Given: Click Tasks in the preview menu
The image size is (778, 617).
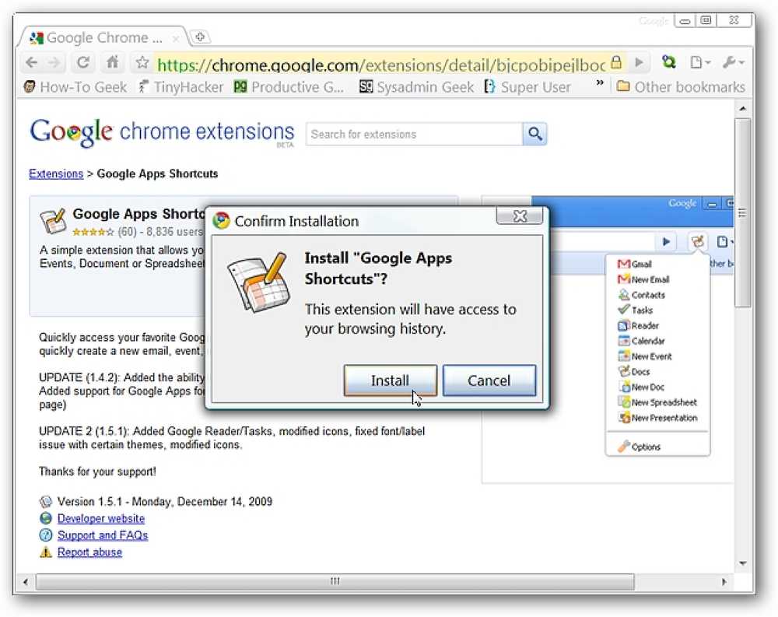Looking at the screenshot, I should (636, 310).
